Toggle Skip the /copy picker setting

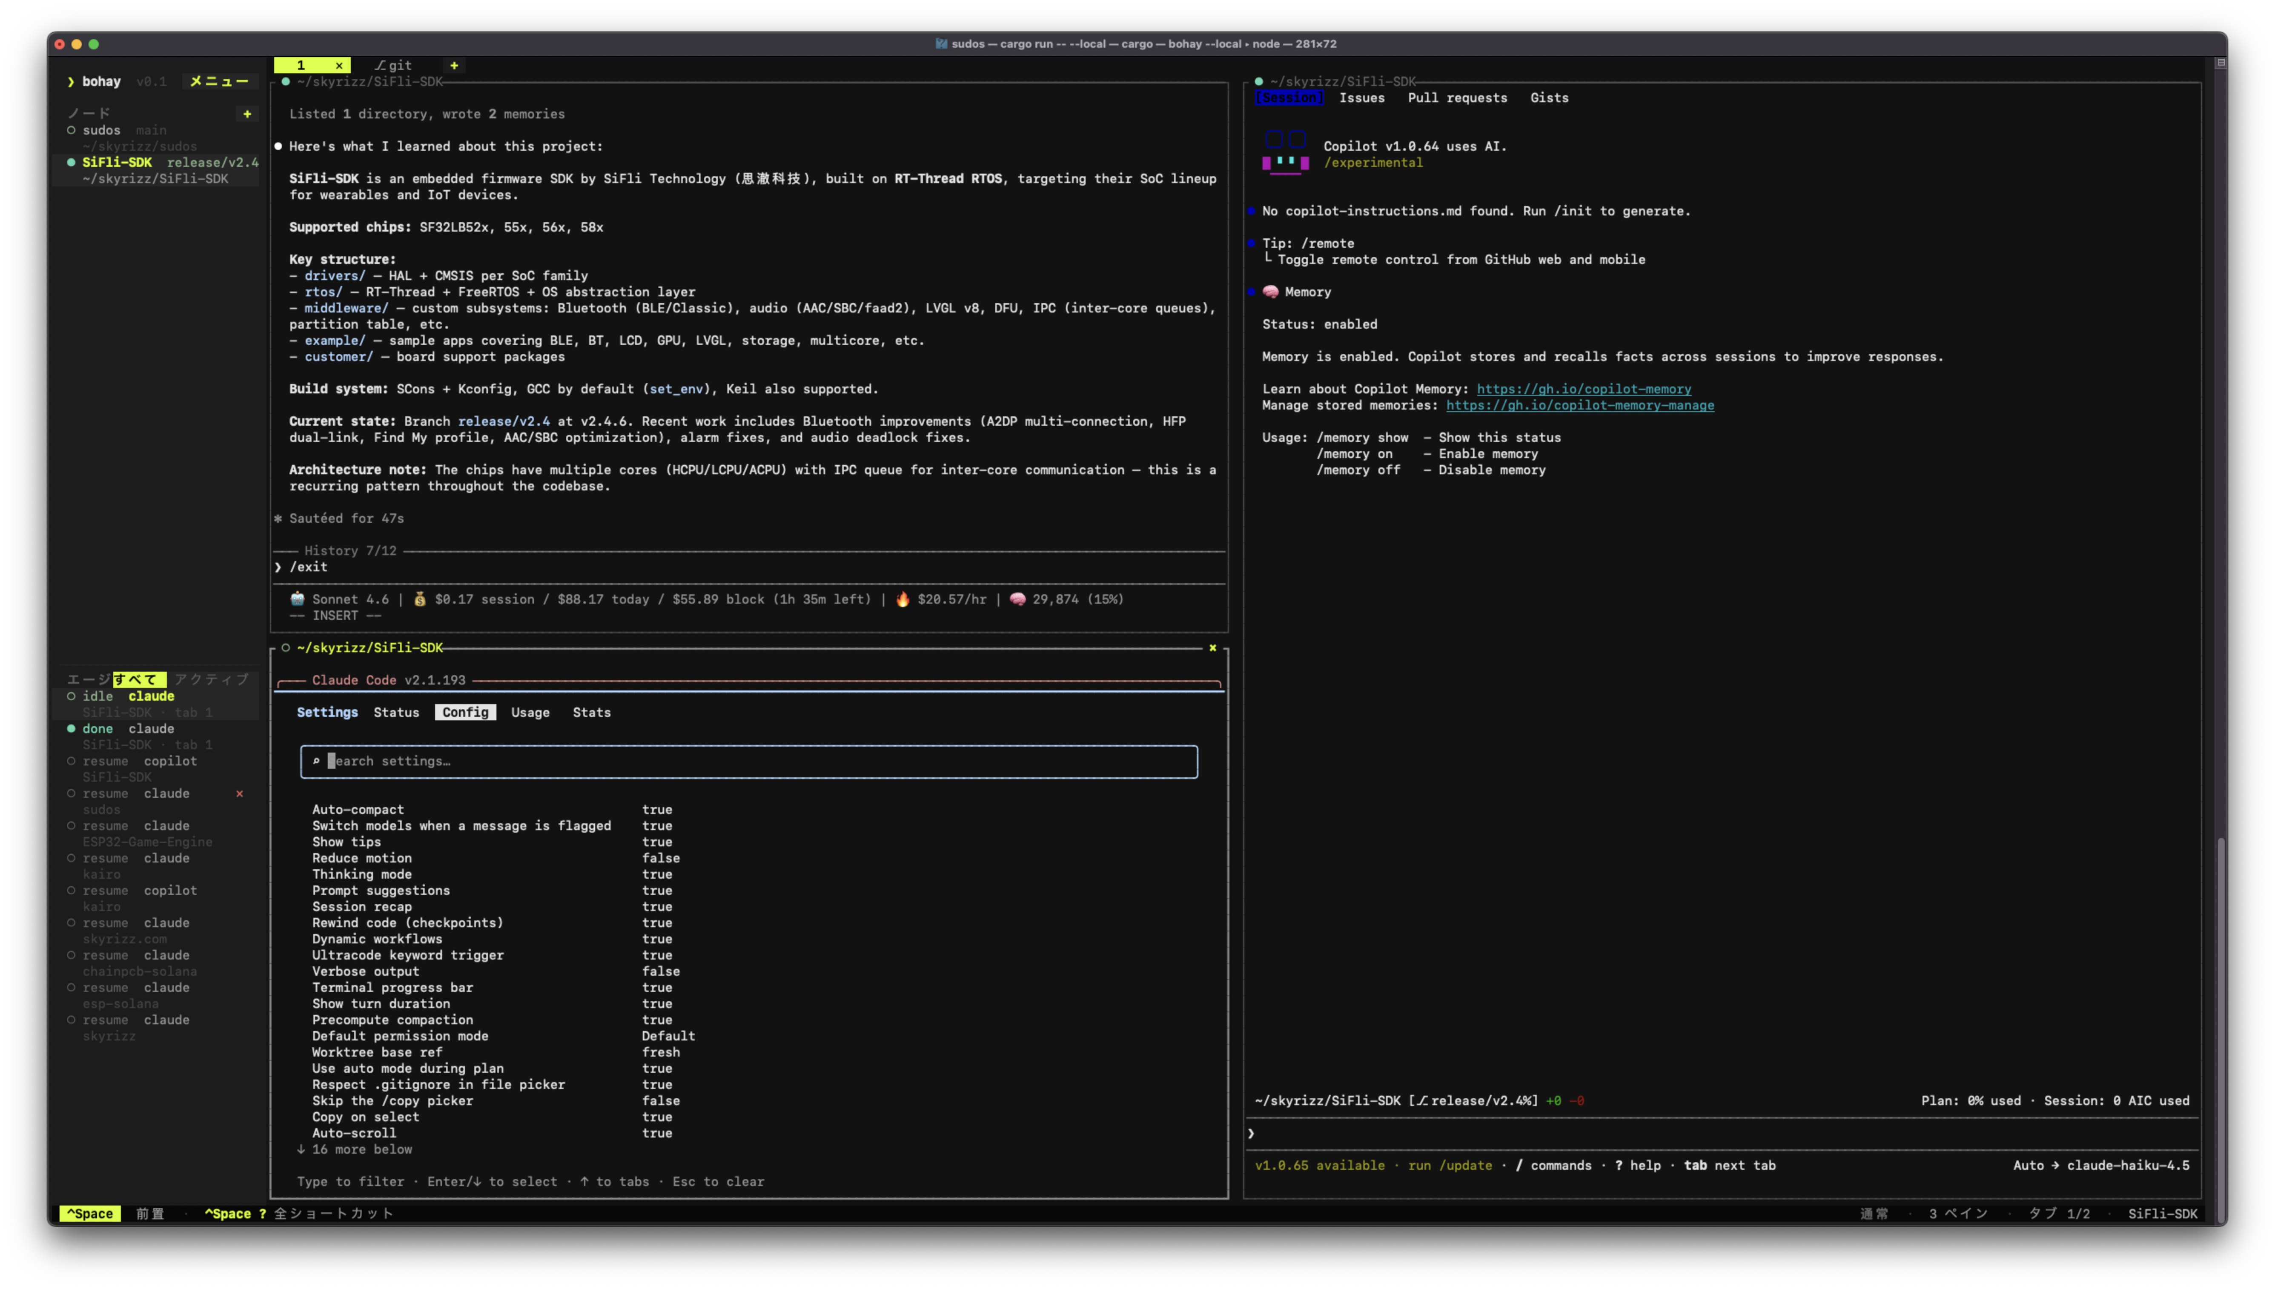496,1100
